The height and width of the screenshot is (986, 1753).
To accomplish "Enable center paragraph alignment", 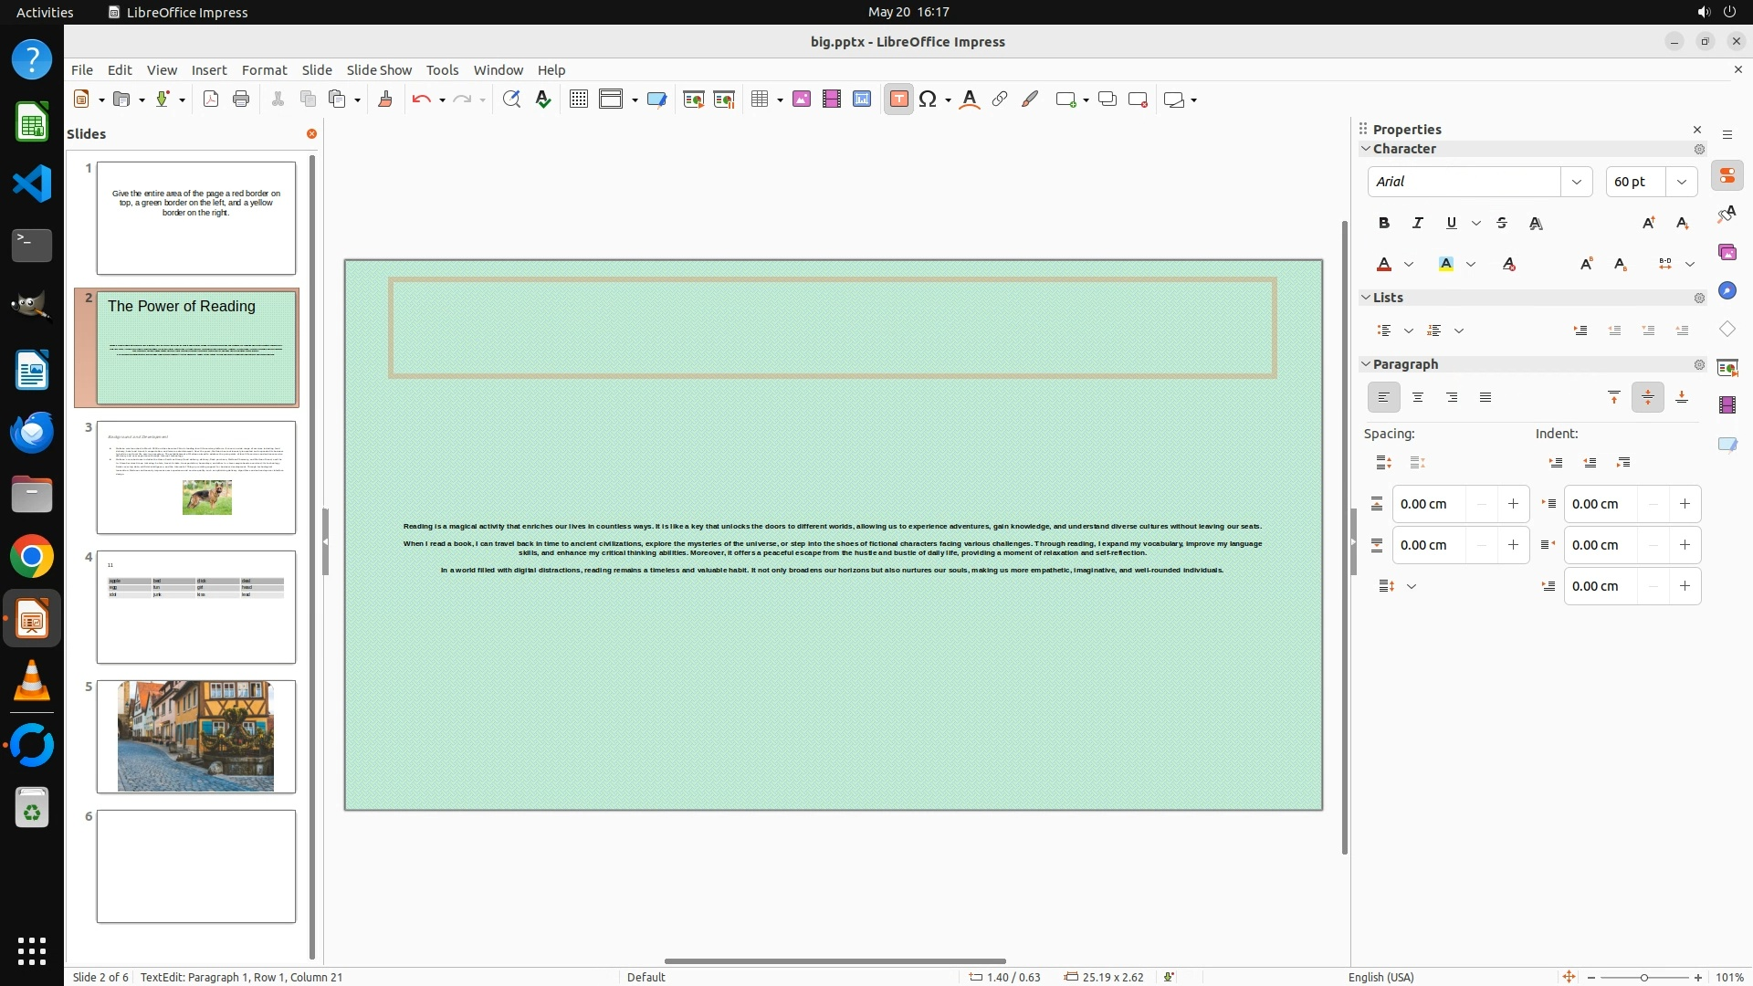I will [1417, 397].
